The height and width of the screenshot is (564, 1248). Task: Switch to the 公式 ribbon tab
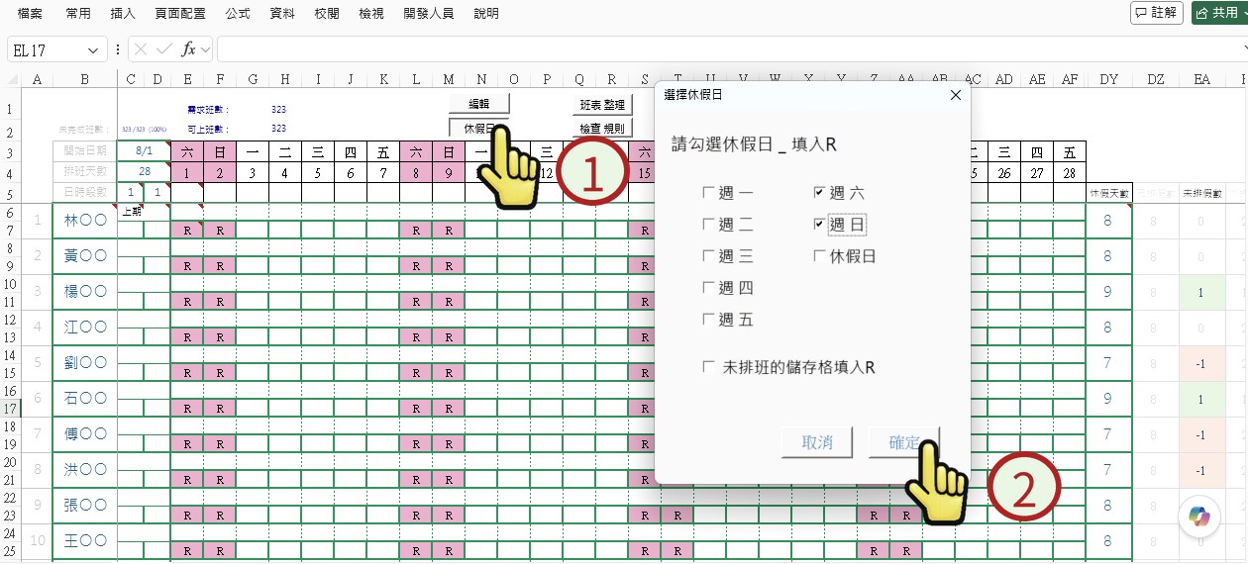click(238, 14)
